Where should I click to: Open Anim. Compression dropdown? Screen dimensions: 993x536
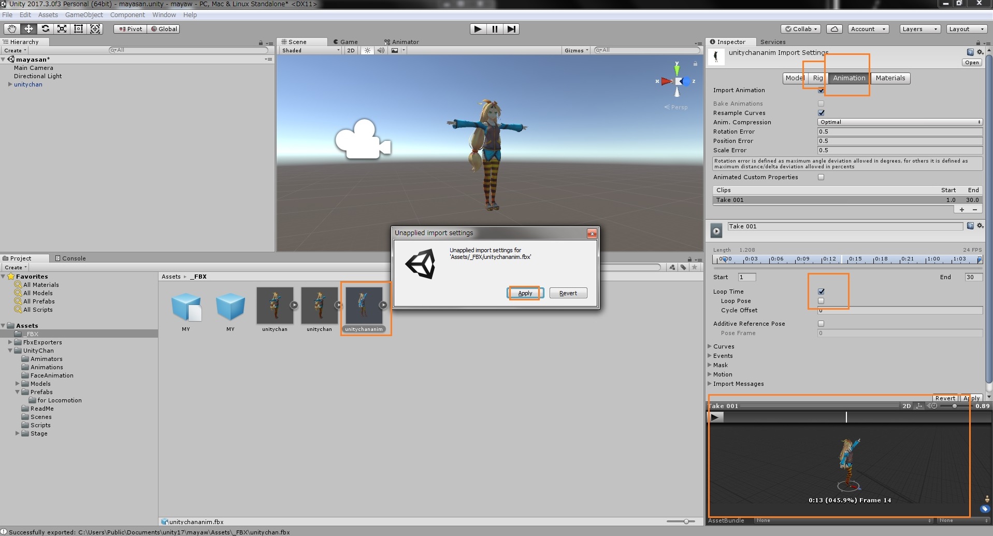point(900,122)
